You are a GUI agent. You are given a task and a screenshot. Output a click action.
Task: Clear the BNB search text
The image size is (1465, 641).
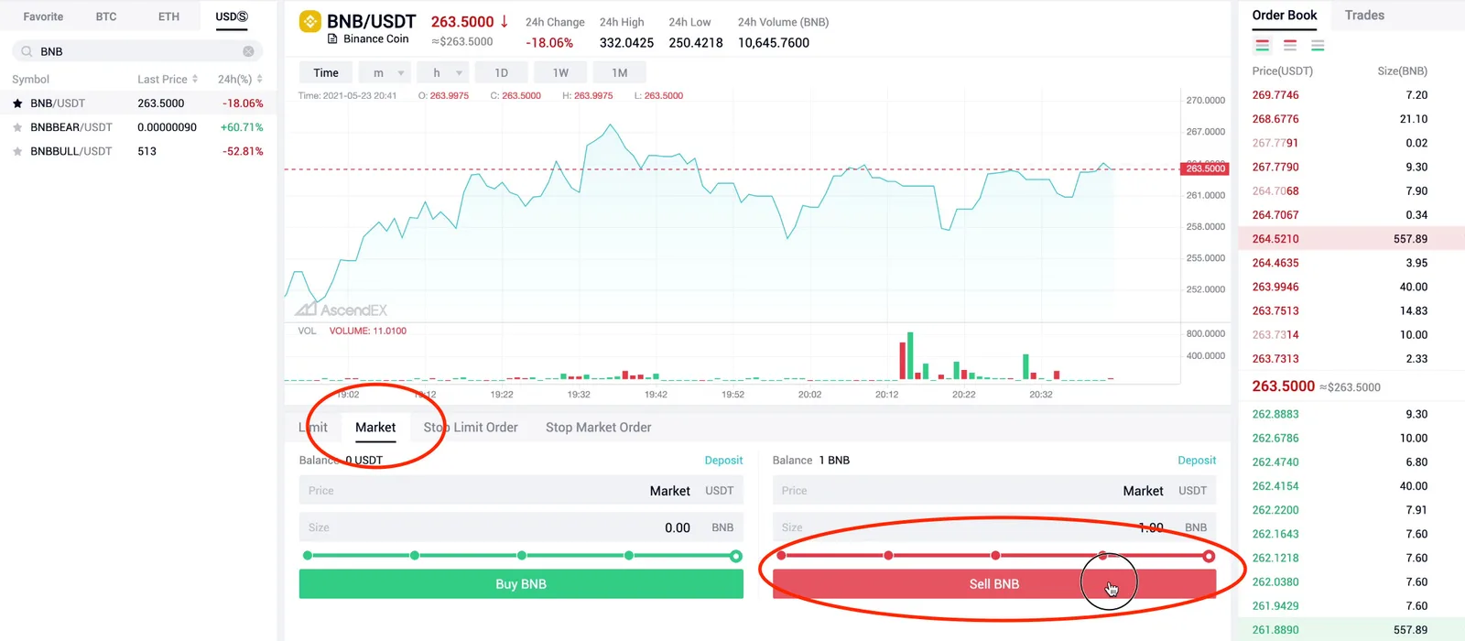point(248,51)
